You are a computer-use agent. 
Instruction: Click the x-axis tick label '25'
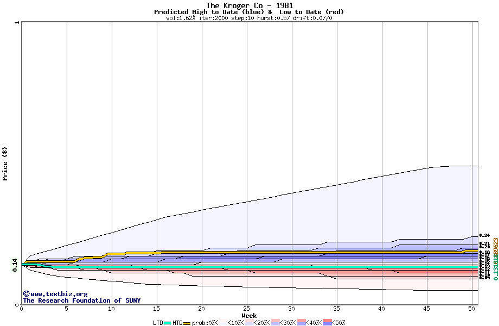(246, 309)
